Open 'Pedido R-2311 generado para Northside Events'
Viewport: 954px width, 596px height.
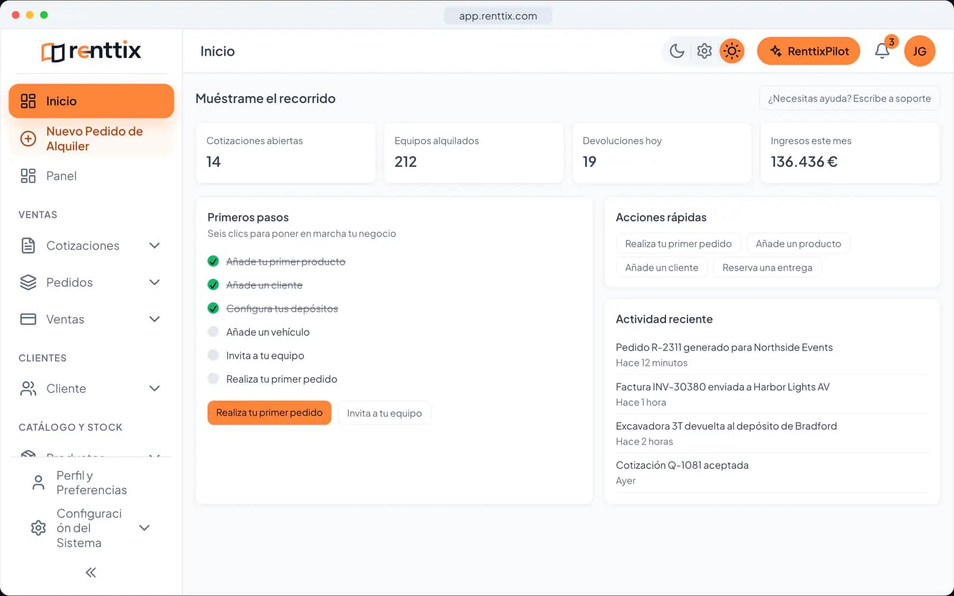[x=724, y=347]
